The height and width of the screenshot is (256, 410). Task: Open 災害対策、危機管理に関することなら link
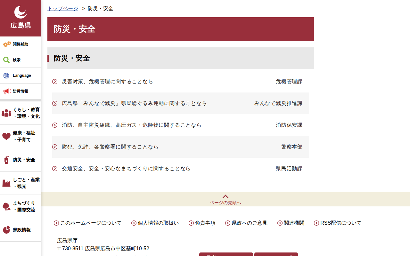tap(107, 82)
